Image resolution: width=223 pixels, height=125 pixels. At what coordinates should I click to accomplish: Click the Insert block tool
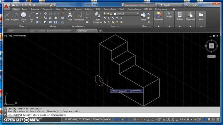point(143,17)
